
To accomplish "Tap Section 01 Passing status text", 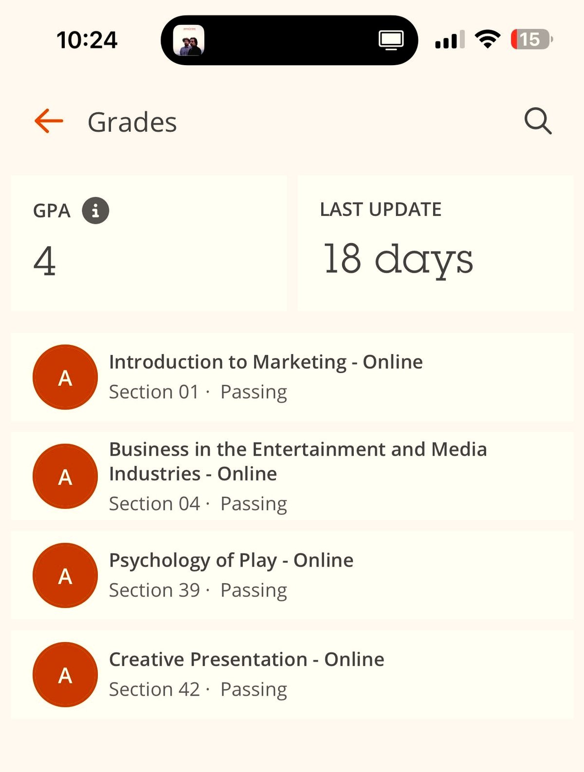I will (x=198, y=392).
